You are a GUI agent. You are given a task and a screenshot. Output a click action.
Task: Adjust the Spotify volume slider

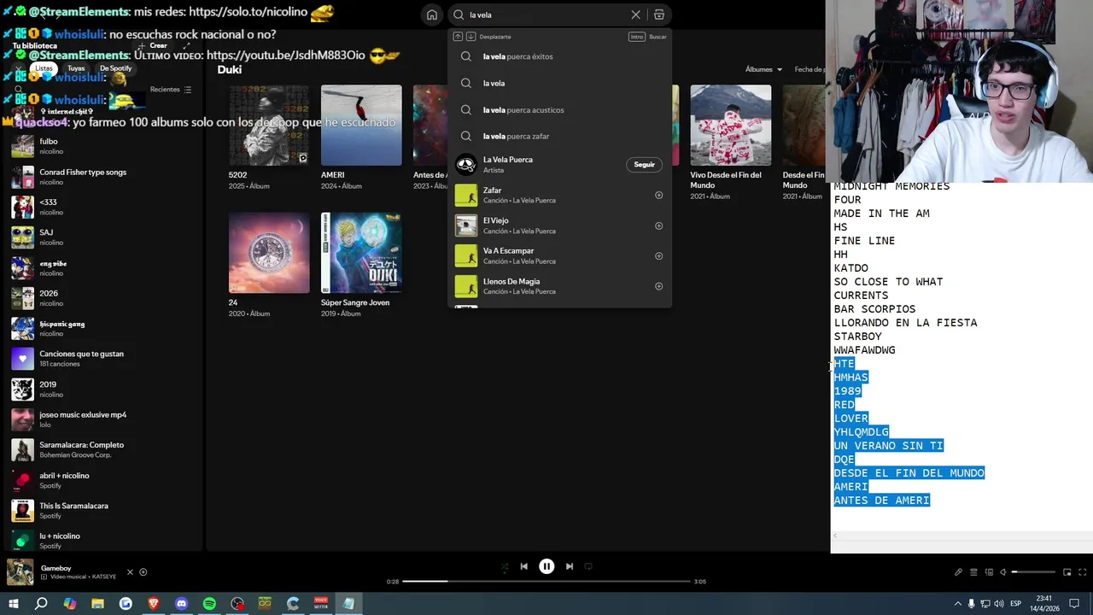[1034, 572]
